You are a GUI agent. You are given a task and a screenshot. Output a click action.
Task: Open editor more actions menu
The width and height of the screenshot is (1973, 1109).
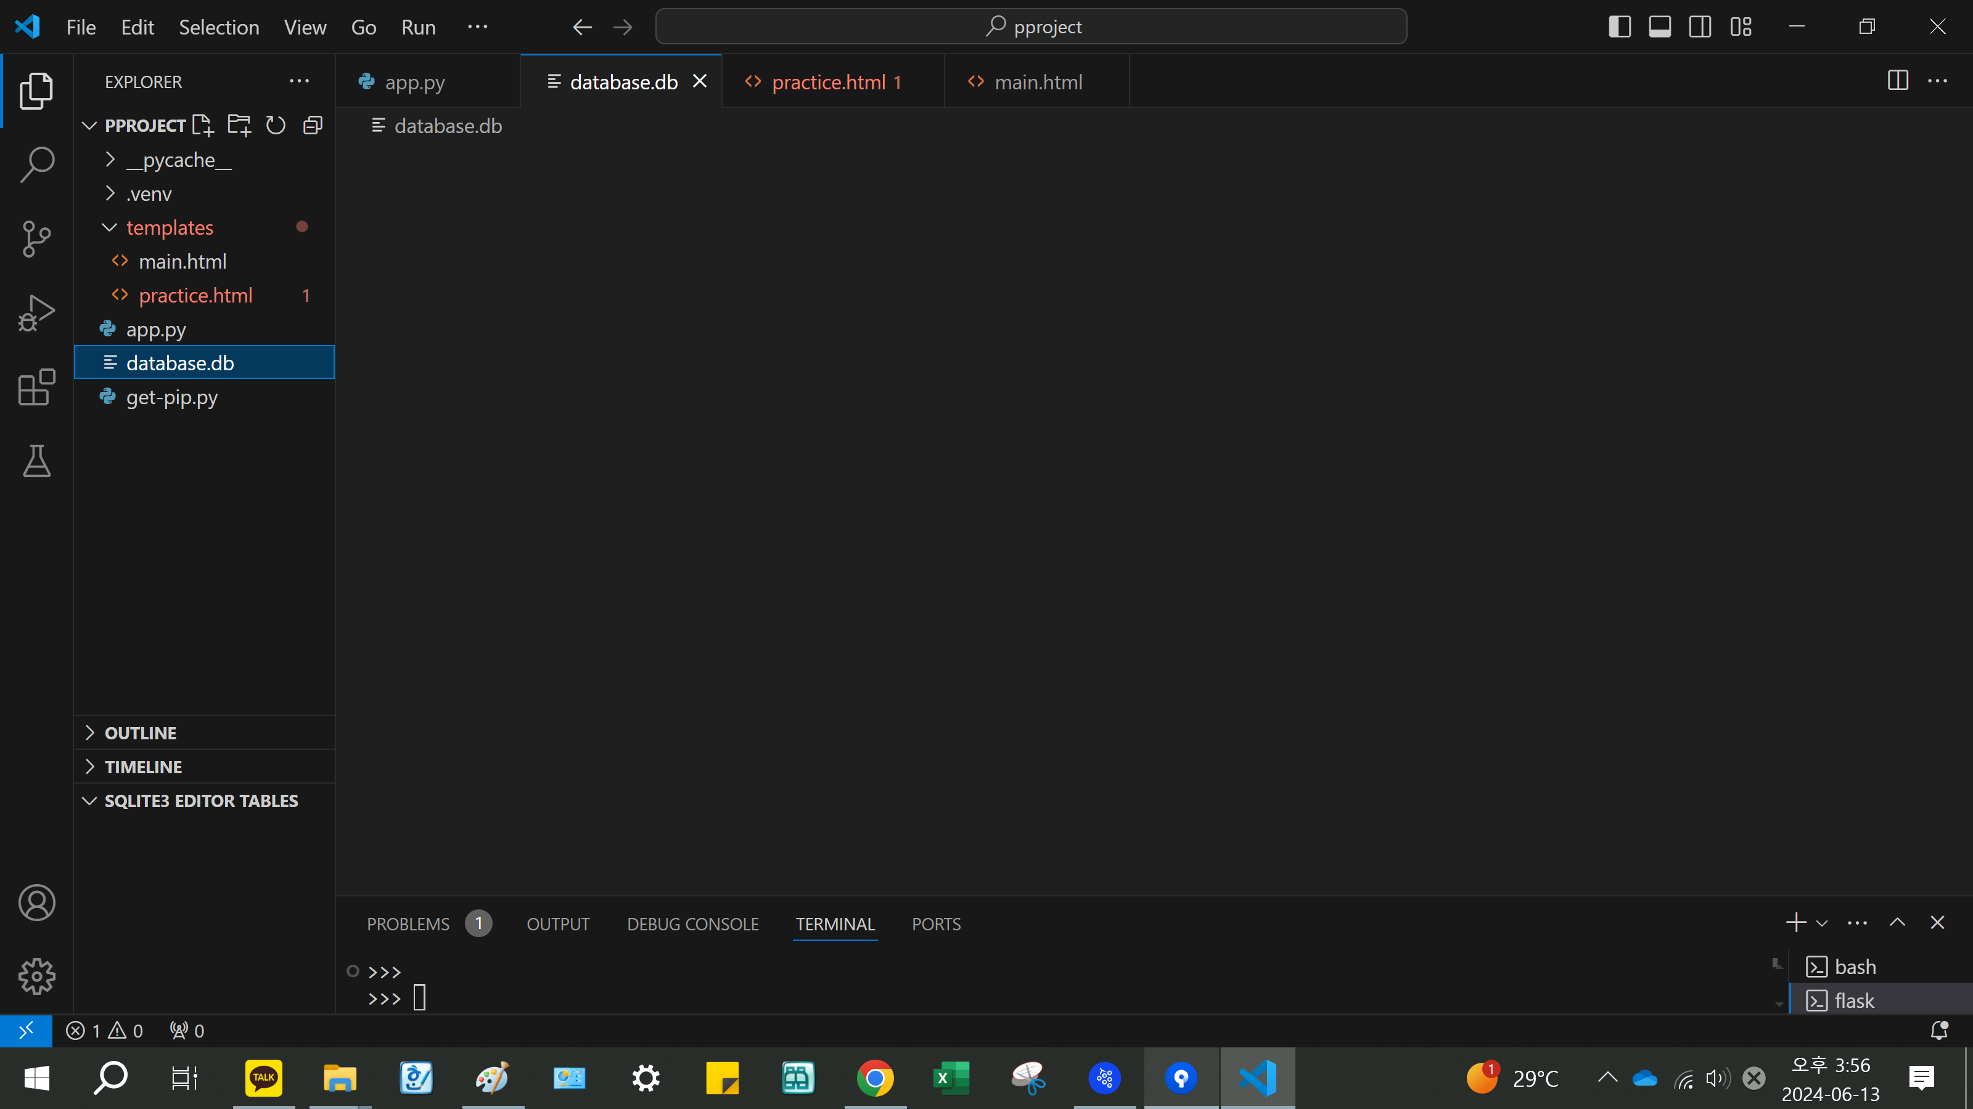tap(1938, 80)
